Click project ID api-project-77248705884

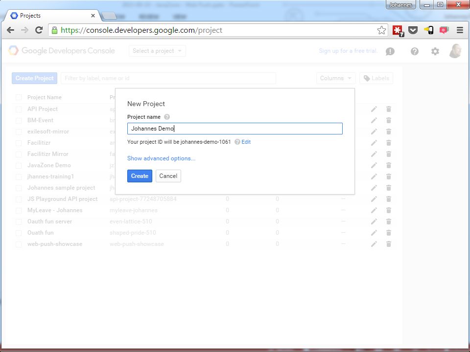(x=143, y=199)
